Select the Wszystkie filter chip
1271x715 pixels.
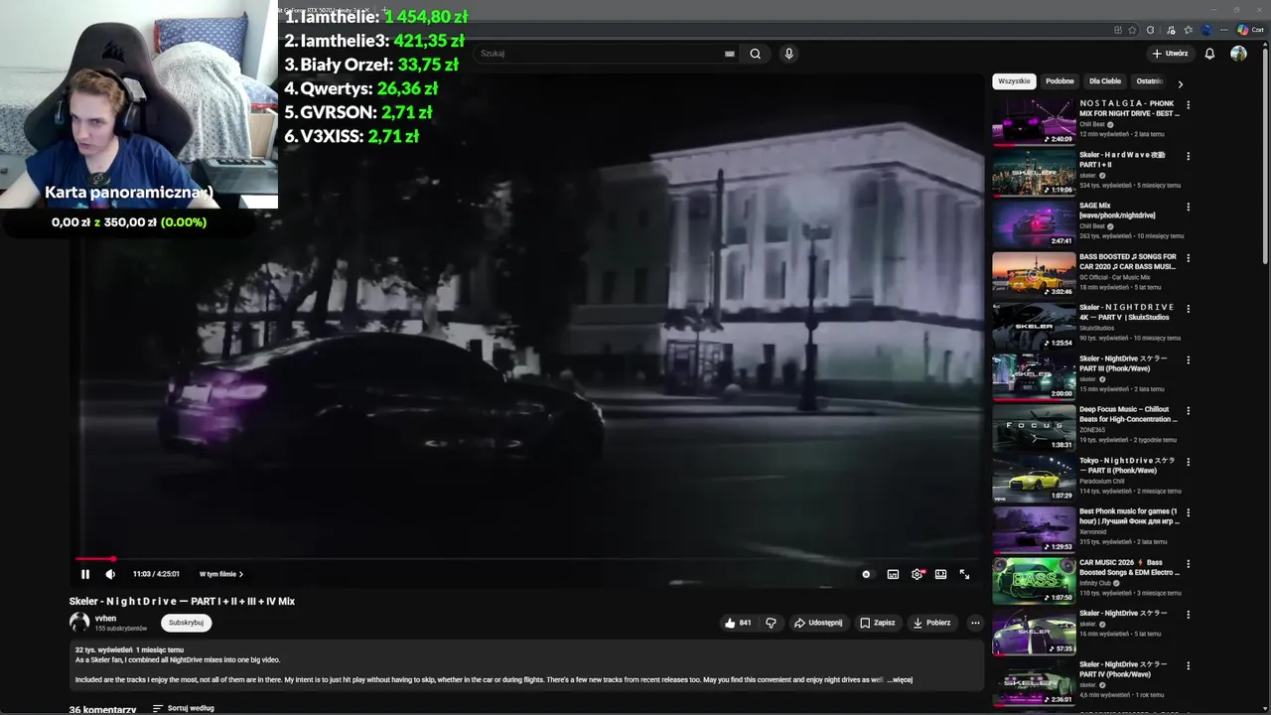1014,81
